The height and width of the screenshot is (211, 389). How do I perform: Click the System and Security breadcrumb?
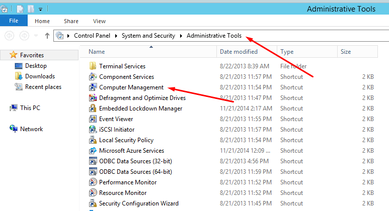[148, 36]
